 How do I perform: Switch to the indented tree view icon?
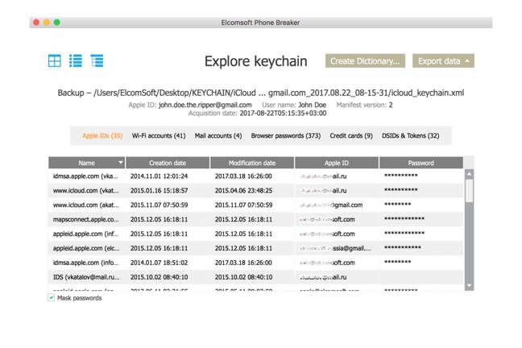tap(97, 61)
